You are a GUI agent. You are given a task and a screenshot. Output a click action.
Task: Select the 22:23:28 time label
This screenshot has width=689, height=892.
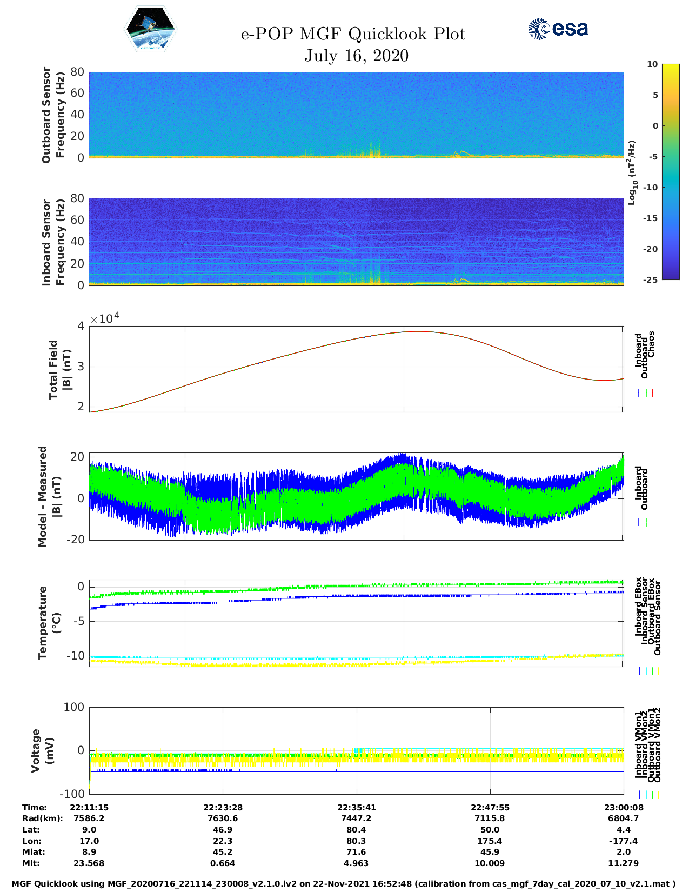tap(223, 808)
